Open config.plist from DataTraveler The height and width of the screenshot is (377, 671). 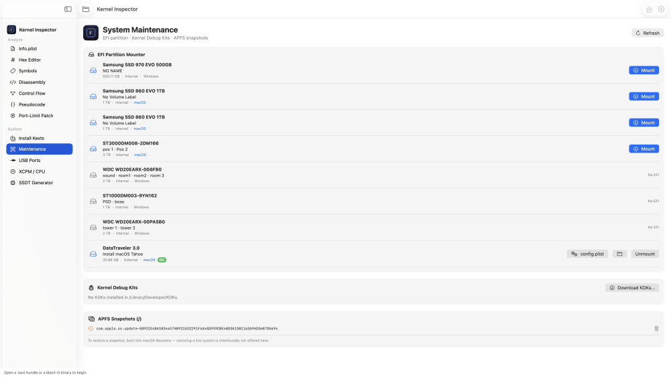587,254
